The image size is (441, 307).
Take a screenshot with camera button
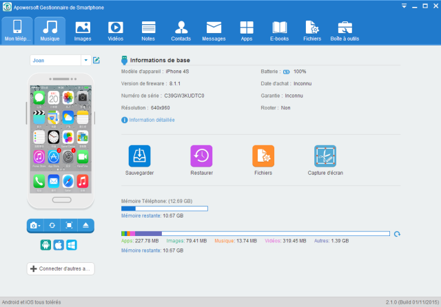[x=35, y=226]
